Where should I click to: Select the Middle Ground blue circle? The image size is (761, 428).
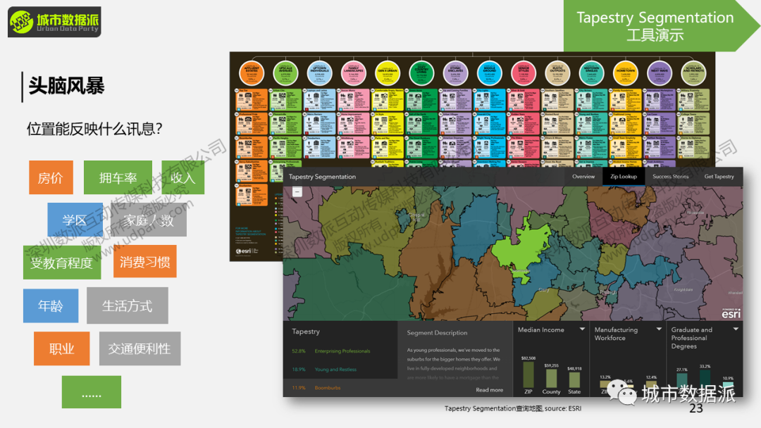(x=489, y=73)
